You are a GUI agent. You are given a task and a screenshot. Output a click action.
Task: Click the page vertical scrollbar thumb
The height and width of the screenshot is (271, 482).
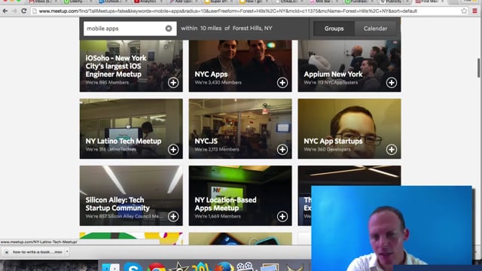479,68
